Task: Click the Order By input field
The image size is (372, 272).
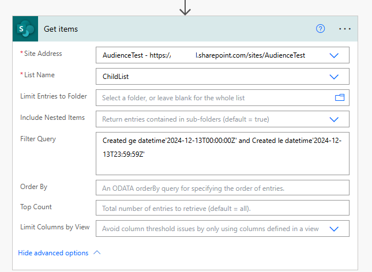Action: click(x=222, y=188)
